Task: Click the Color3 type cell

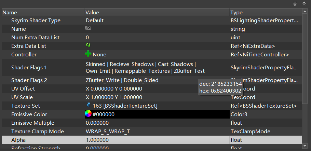Action: tap(239, 114)
